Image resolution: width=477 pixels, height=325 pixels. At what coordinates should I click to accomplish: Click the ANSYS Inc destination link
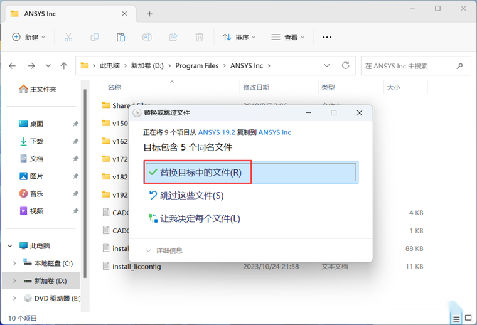(275, 132)
